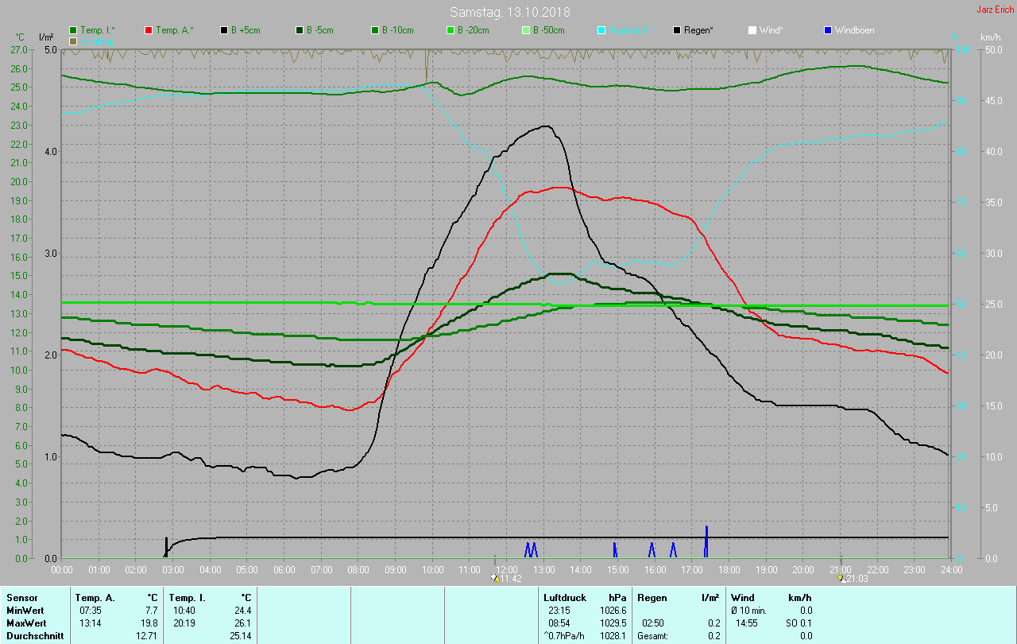Click the 'Regen*' legend label

pos(698,30)
